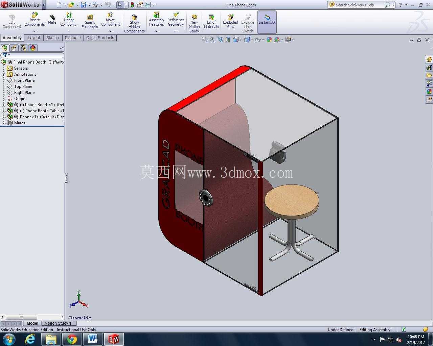433x346 pixels.
Task: Toggle the Instant3D button
Action: click(267, 22)
